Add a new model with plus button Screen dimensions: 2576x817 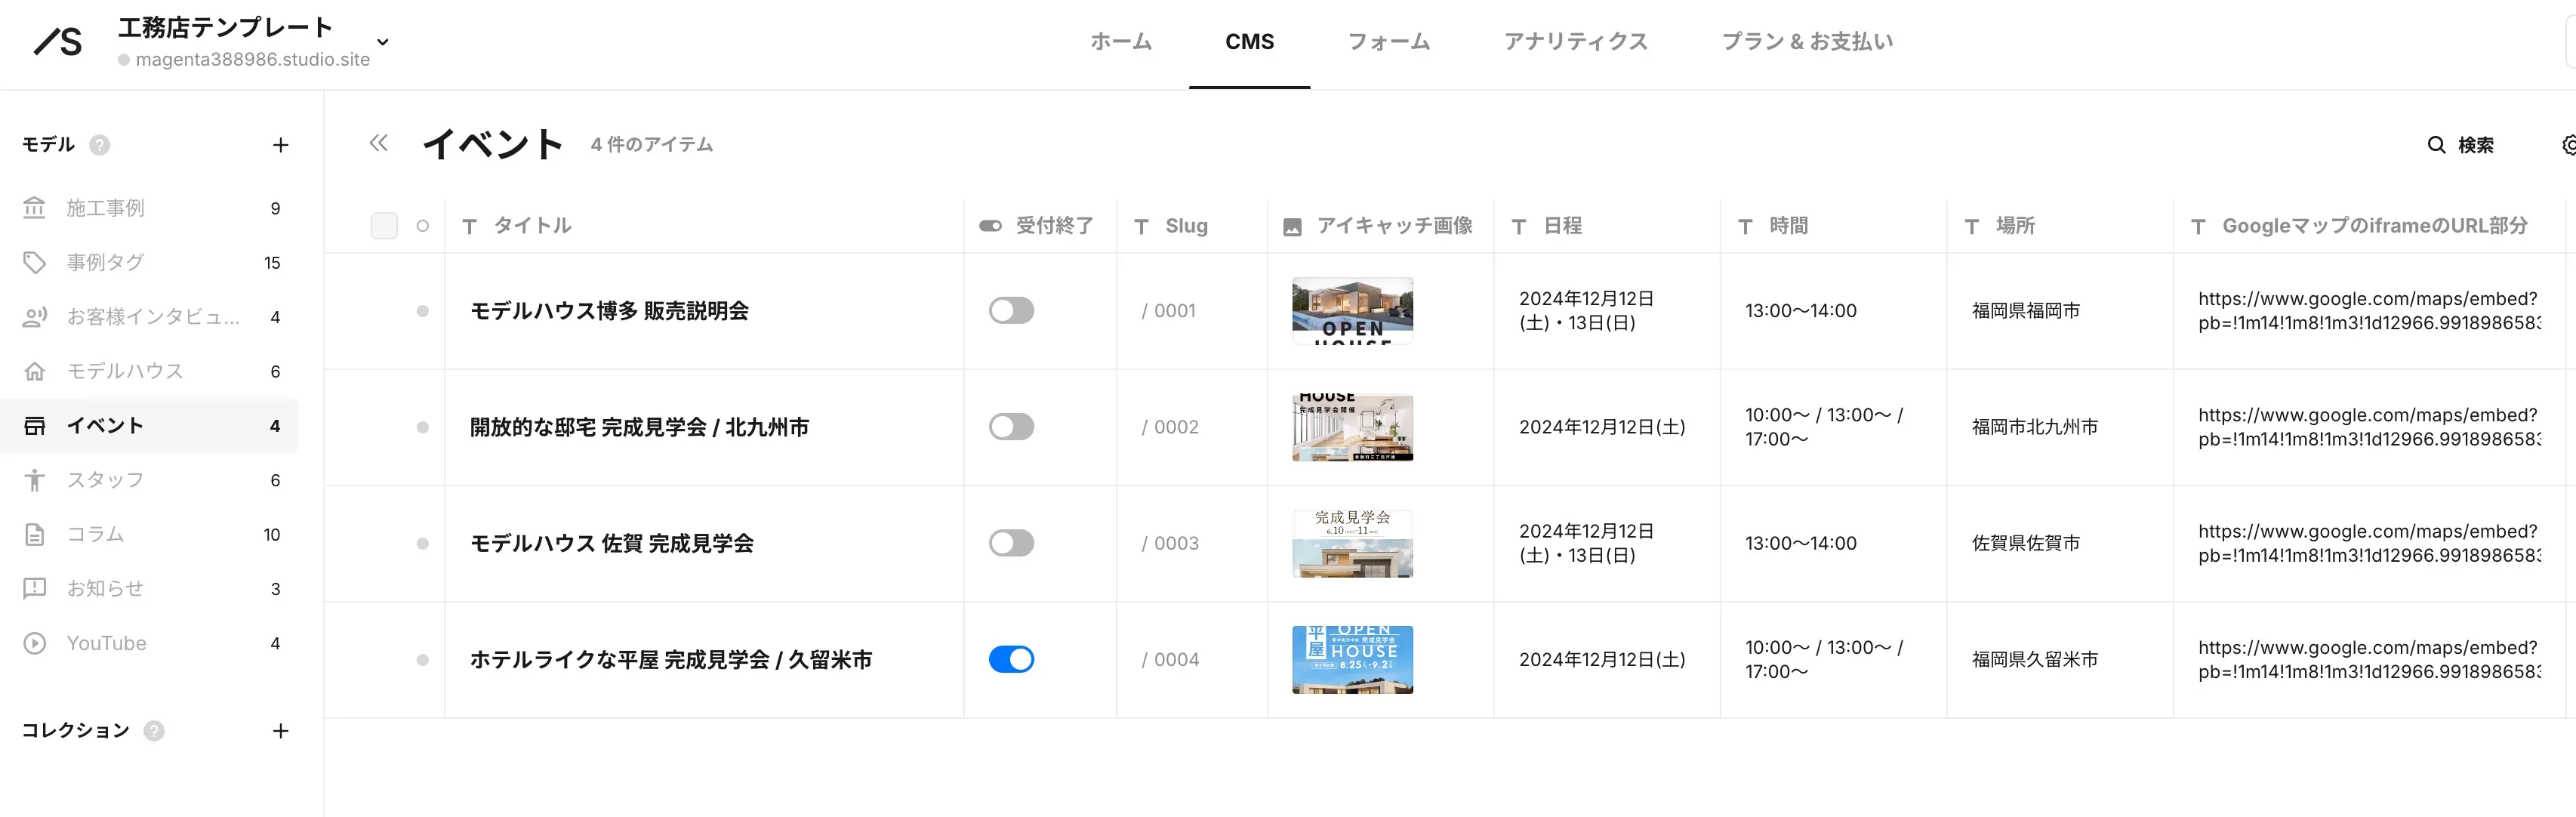tap(281, 144)
